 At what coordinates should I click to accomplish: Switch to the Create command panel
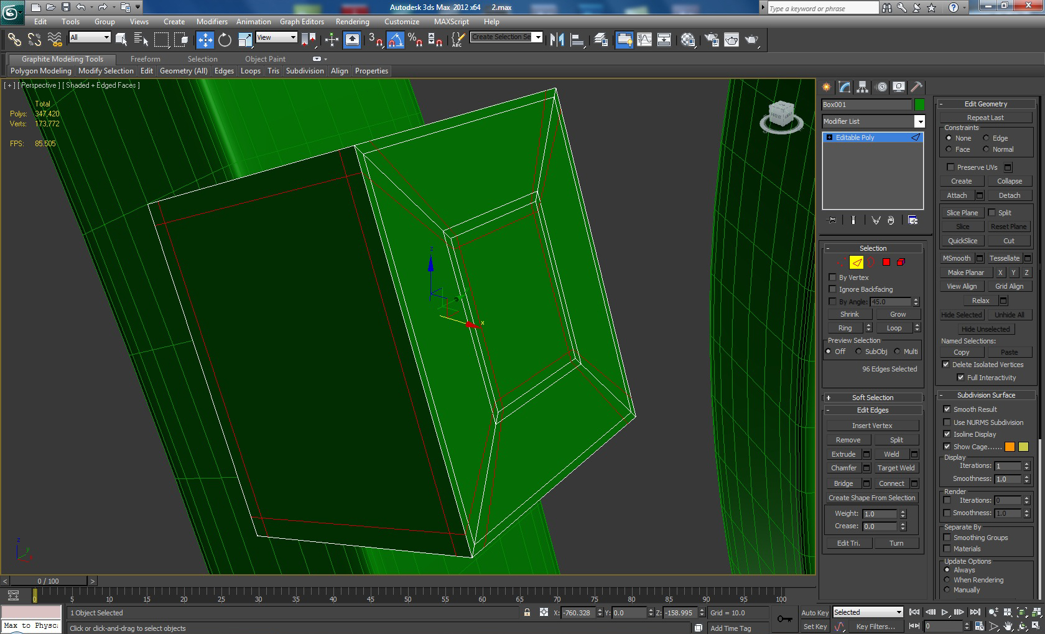pos(827,87)
